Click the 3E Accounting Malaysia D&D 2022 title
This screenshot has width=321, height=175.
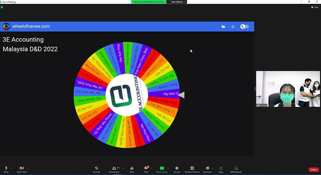click(x=30, y=44)
